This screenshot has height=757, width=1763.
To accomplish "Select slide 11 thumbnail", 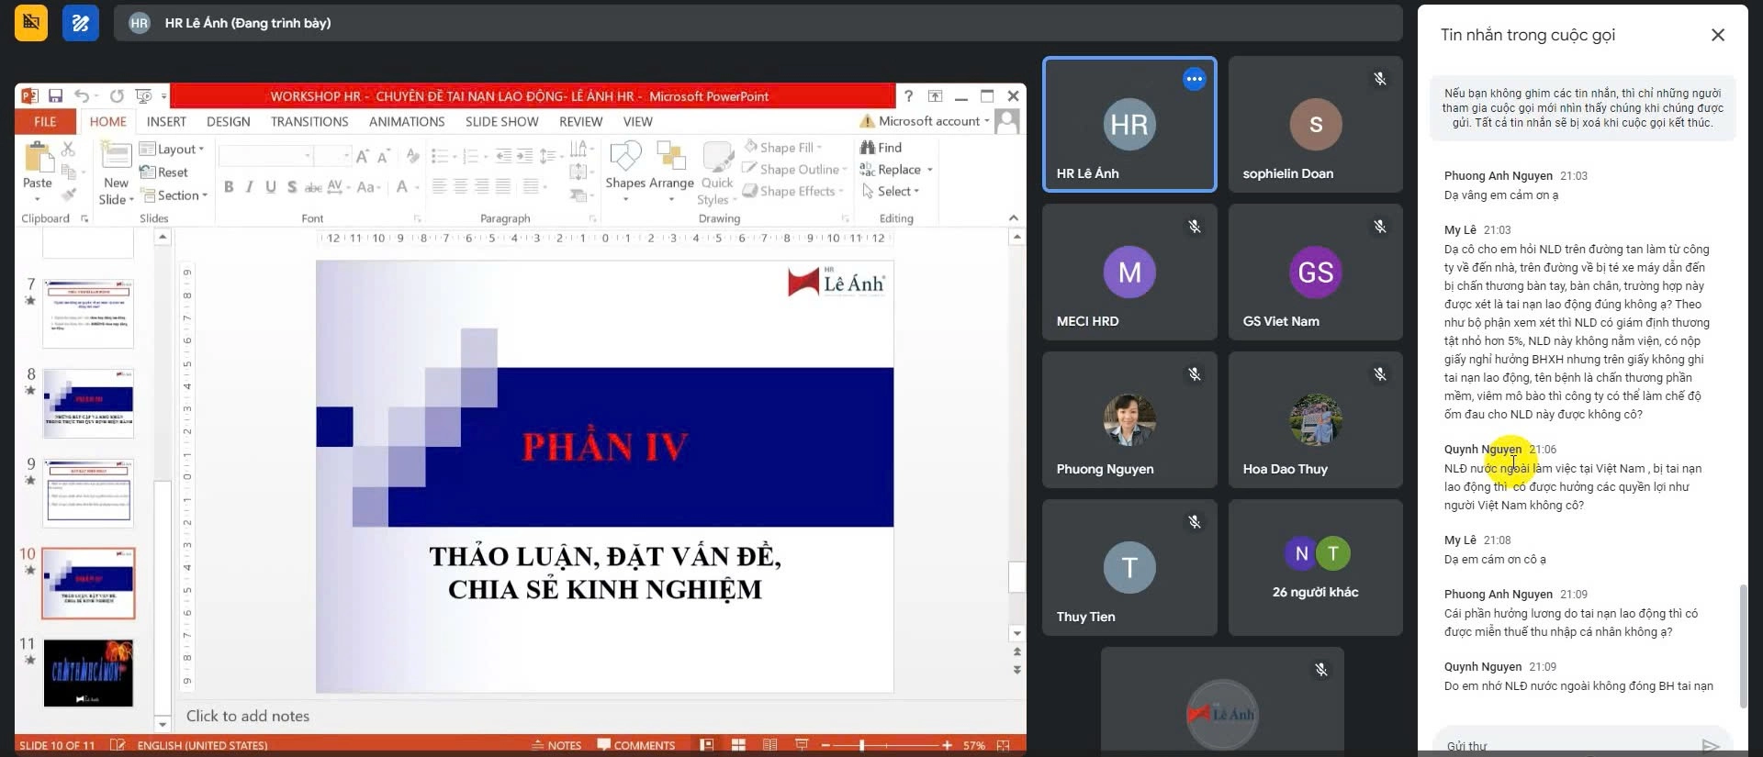I will (x=88, y=673).
